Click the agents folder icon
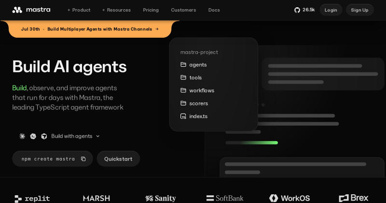 click(x=183, y=65)
